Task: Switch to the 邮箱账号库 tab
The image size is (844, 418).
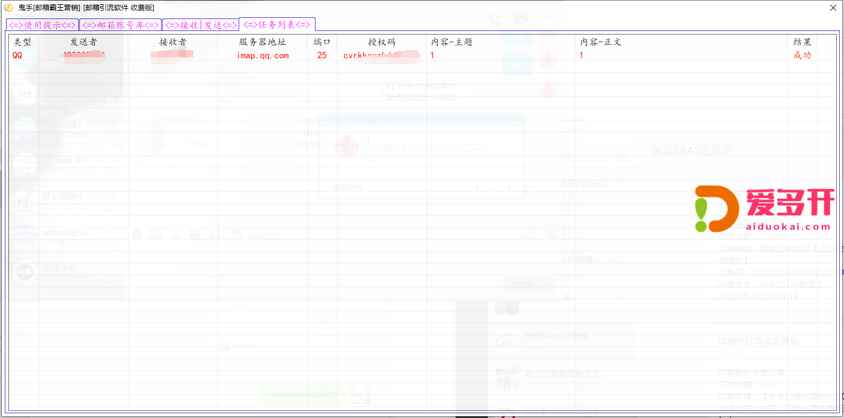Action: click(120, 25)
